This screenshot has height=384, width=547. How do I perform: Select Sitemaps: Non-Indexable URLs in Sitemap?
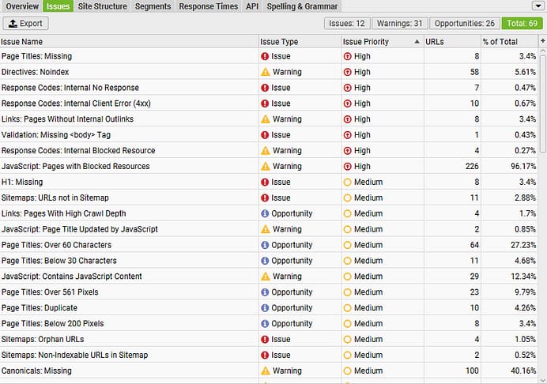(x=269, y=355)
